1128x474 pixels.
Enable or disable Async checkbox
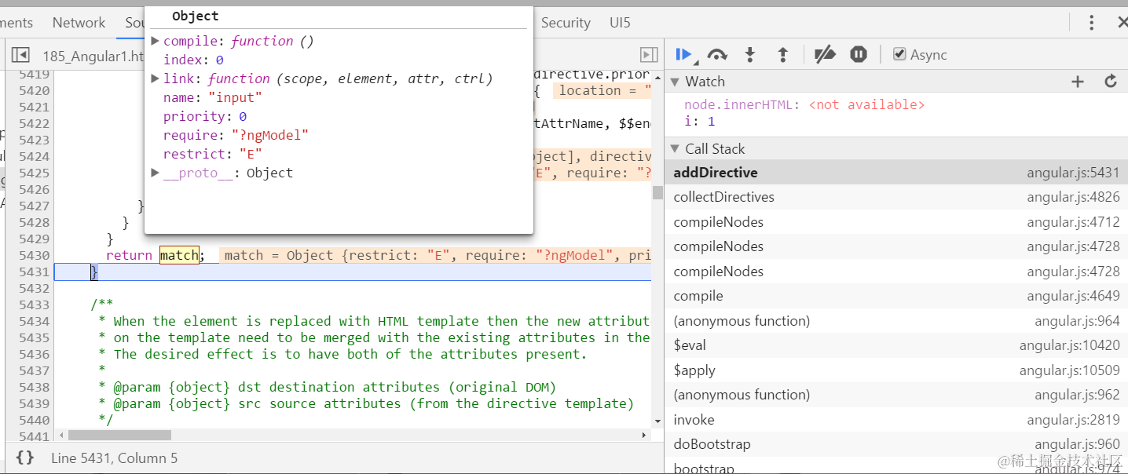900,54
